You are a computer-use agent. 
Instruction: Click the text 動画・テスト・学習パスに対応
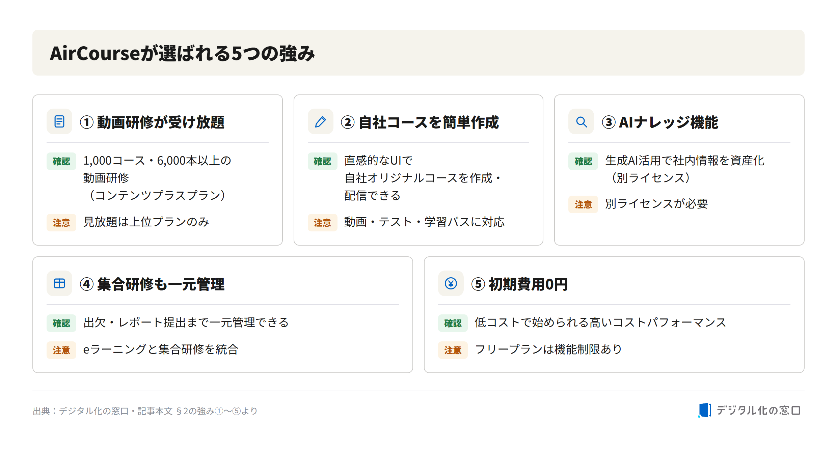(x=424, y=222)
